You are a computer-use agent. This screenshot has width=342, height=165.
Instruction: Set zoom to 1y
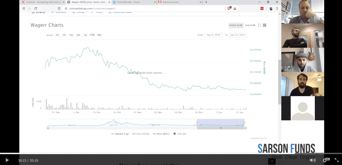[x=86, y=35]
